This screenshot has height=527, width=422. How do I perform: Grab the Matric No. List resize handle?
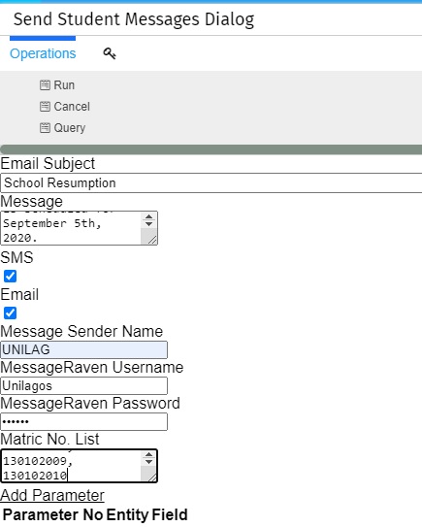[152, 478]
